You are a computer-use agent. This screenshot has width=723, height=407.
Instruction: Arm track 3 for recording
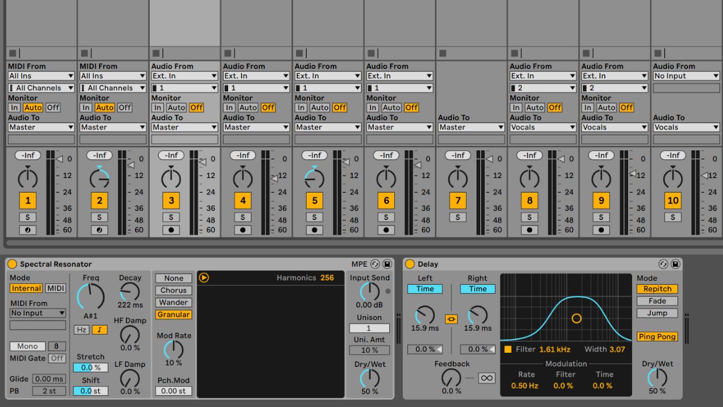click(x=171, y=230)
